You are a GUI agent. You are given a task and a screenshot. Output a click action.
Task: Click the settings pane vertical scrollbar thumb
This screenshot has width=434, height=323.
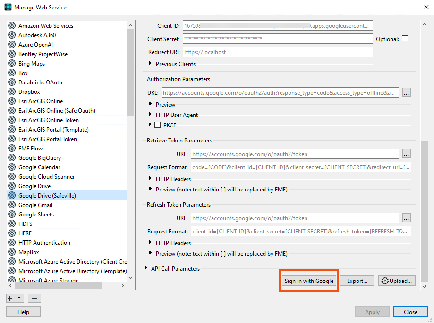point(424,211)
